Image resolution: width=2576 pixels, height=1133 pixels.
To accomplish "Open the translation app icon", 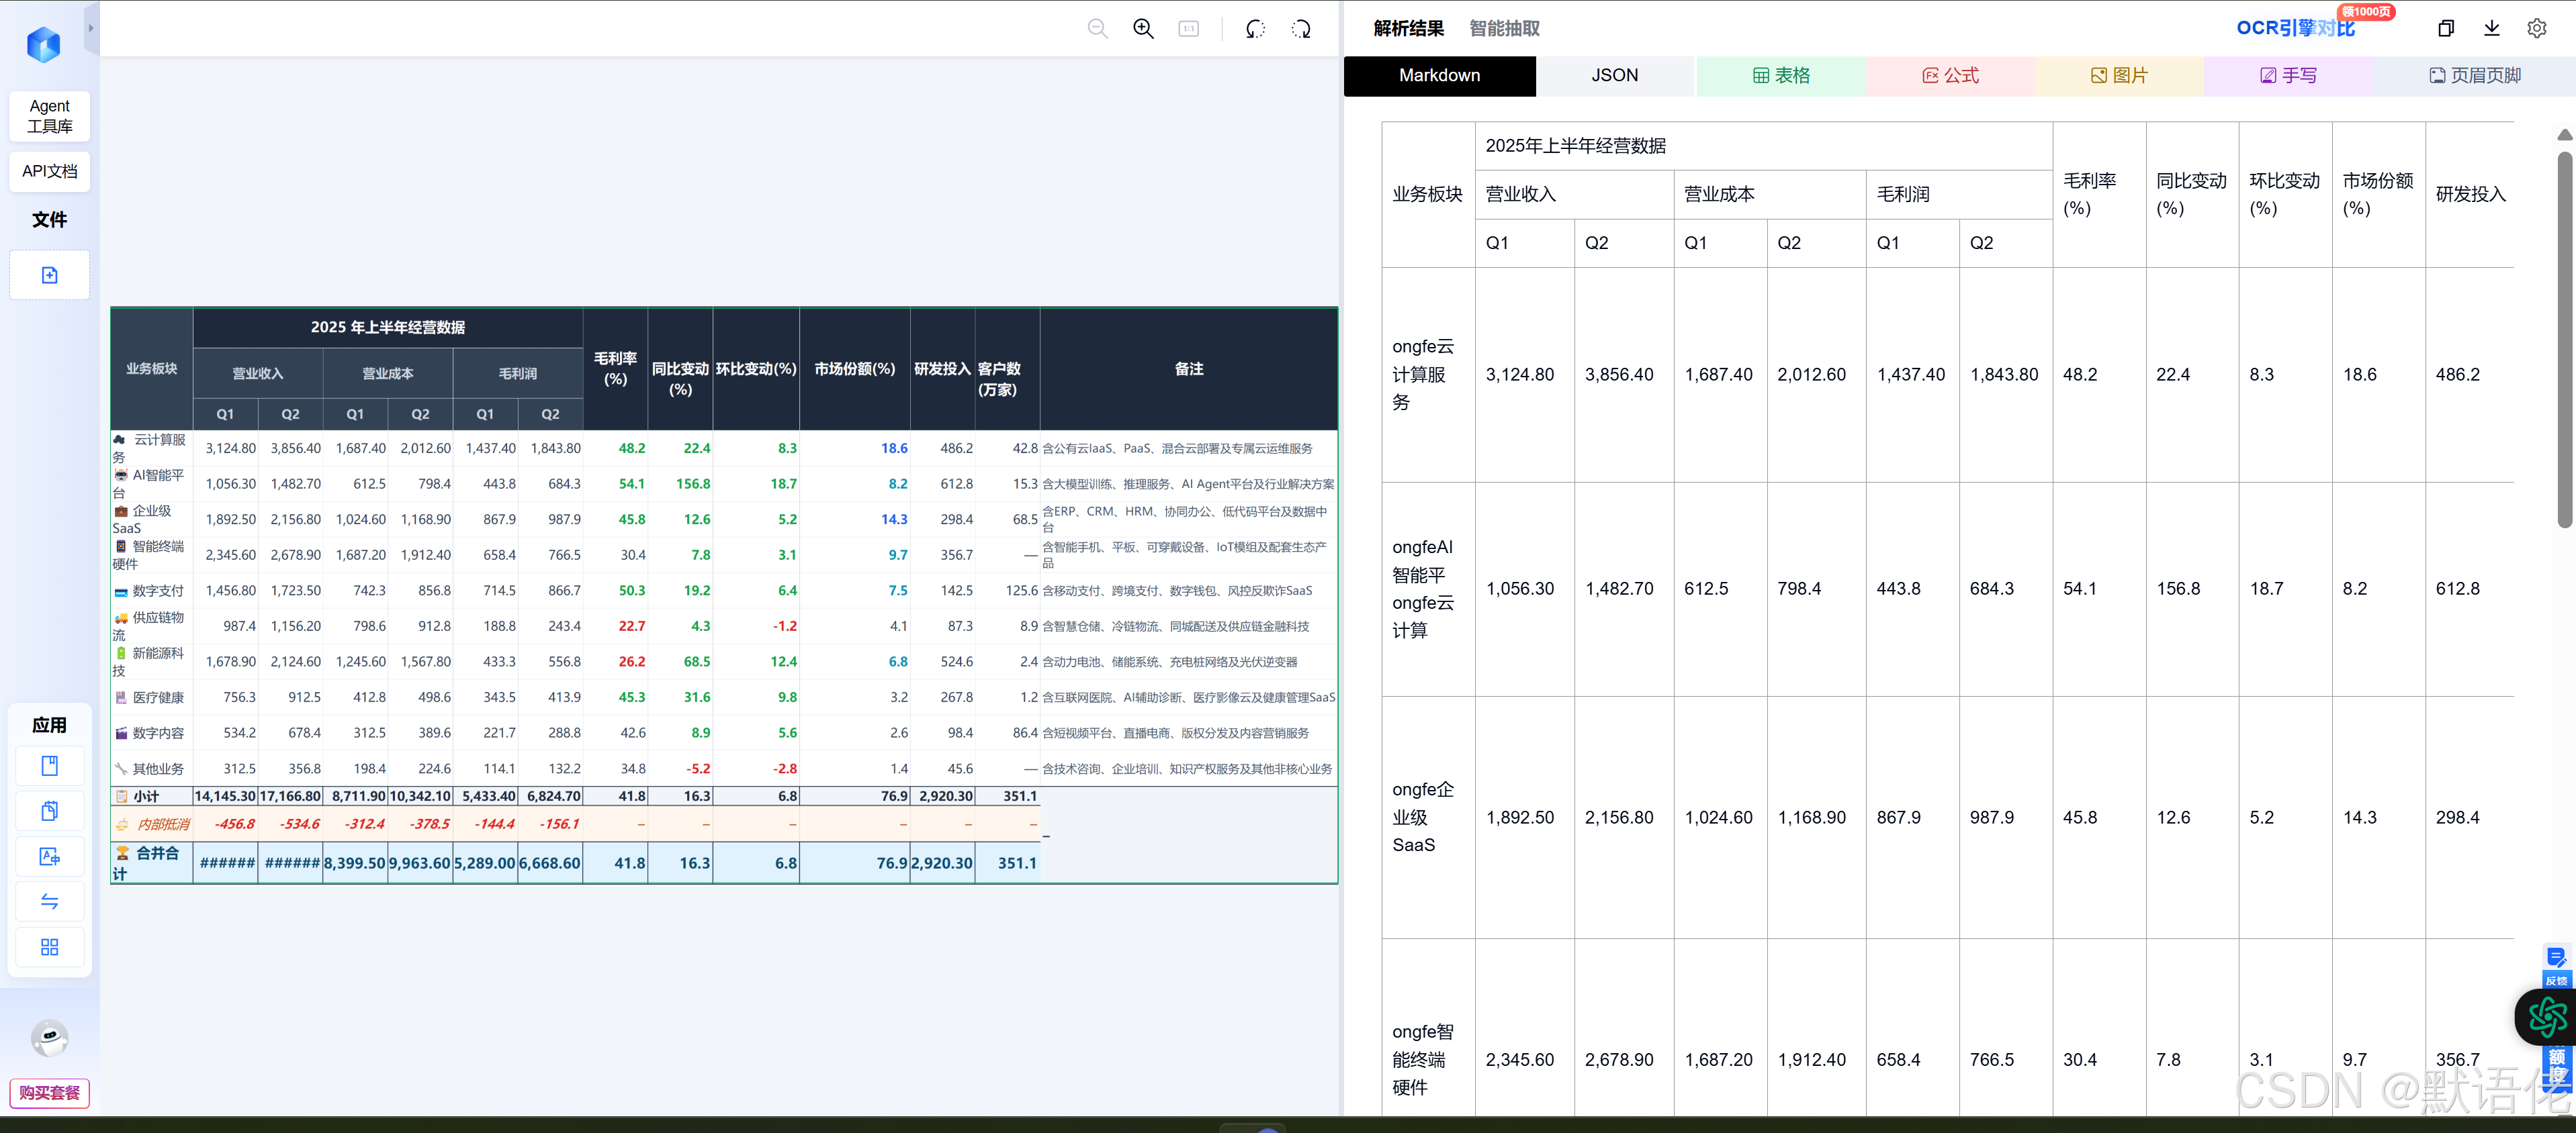I will [x=50, y=856].
